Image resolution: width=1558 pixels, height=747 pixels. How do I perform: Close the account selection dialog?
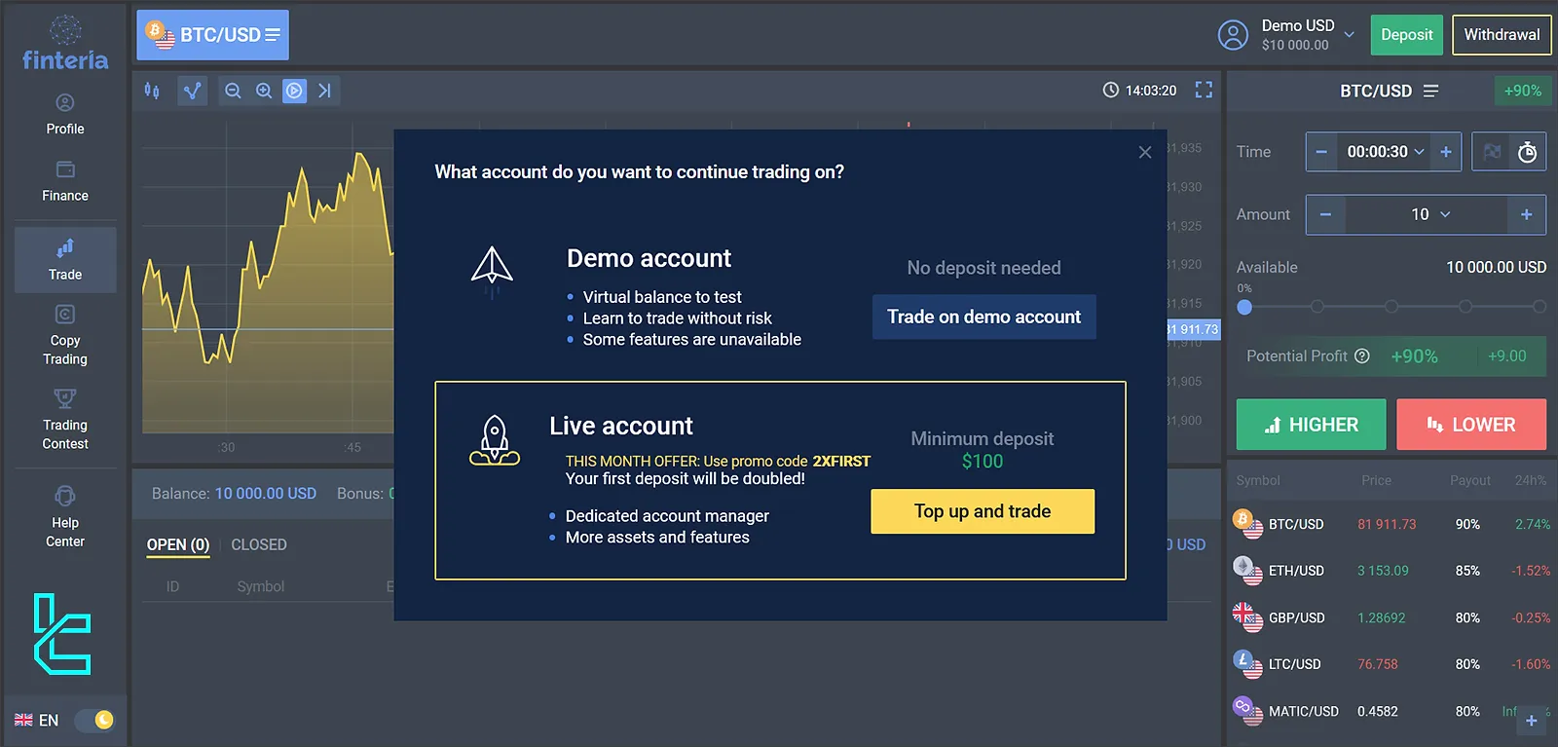(x=1145, y=152)
